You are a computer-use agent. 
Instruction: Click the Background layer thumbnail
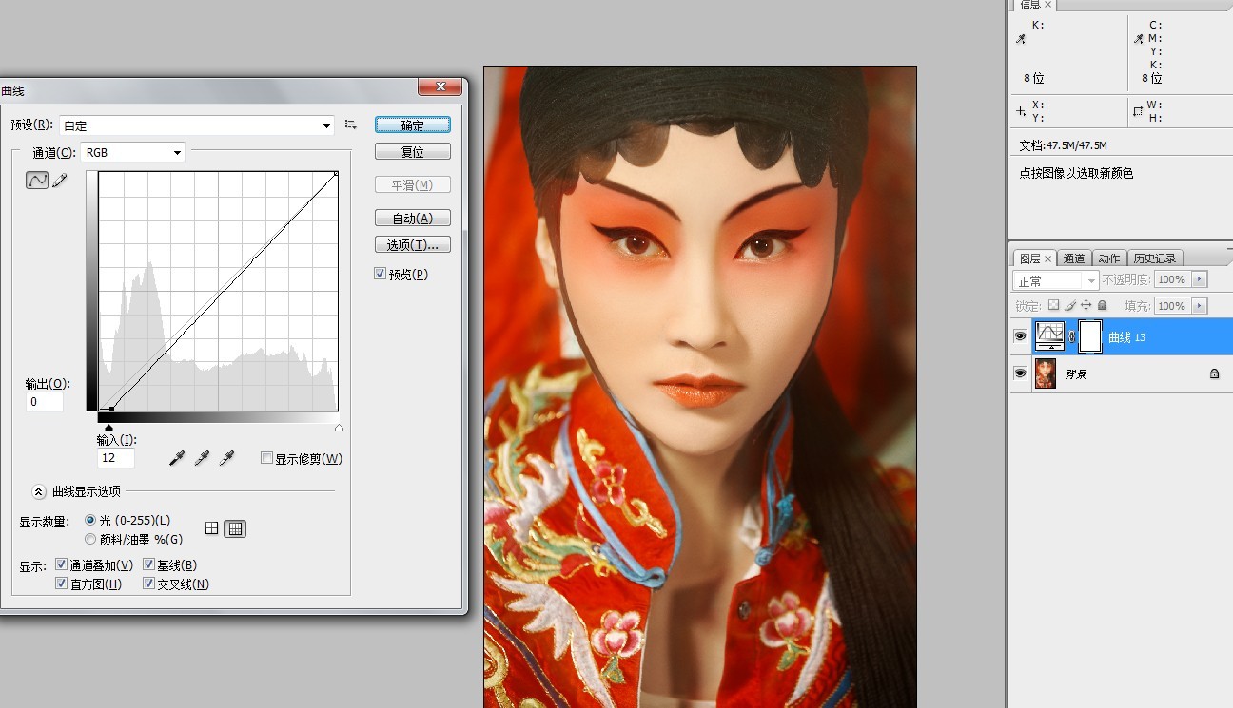tap(1046, 374)
